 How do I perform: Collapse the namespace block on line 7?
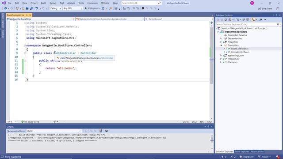click(25, 45)
